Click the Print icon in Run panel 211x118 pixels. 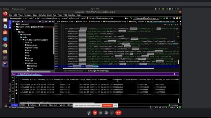pyautogui.click(x=16, y=90)
